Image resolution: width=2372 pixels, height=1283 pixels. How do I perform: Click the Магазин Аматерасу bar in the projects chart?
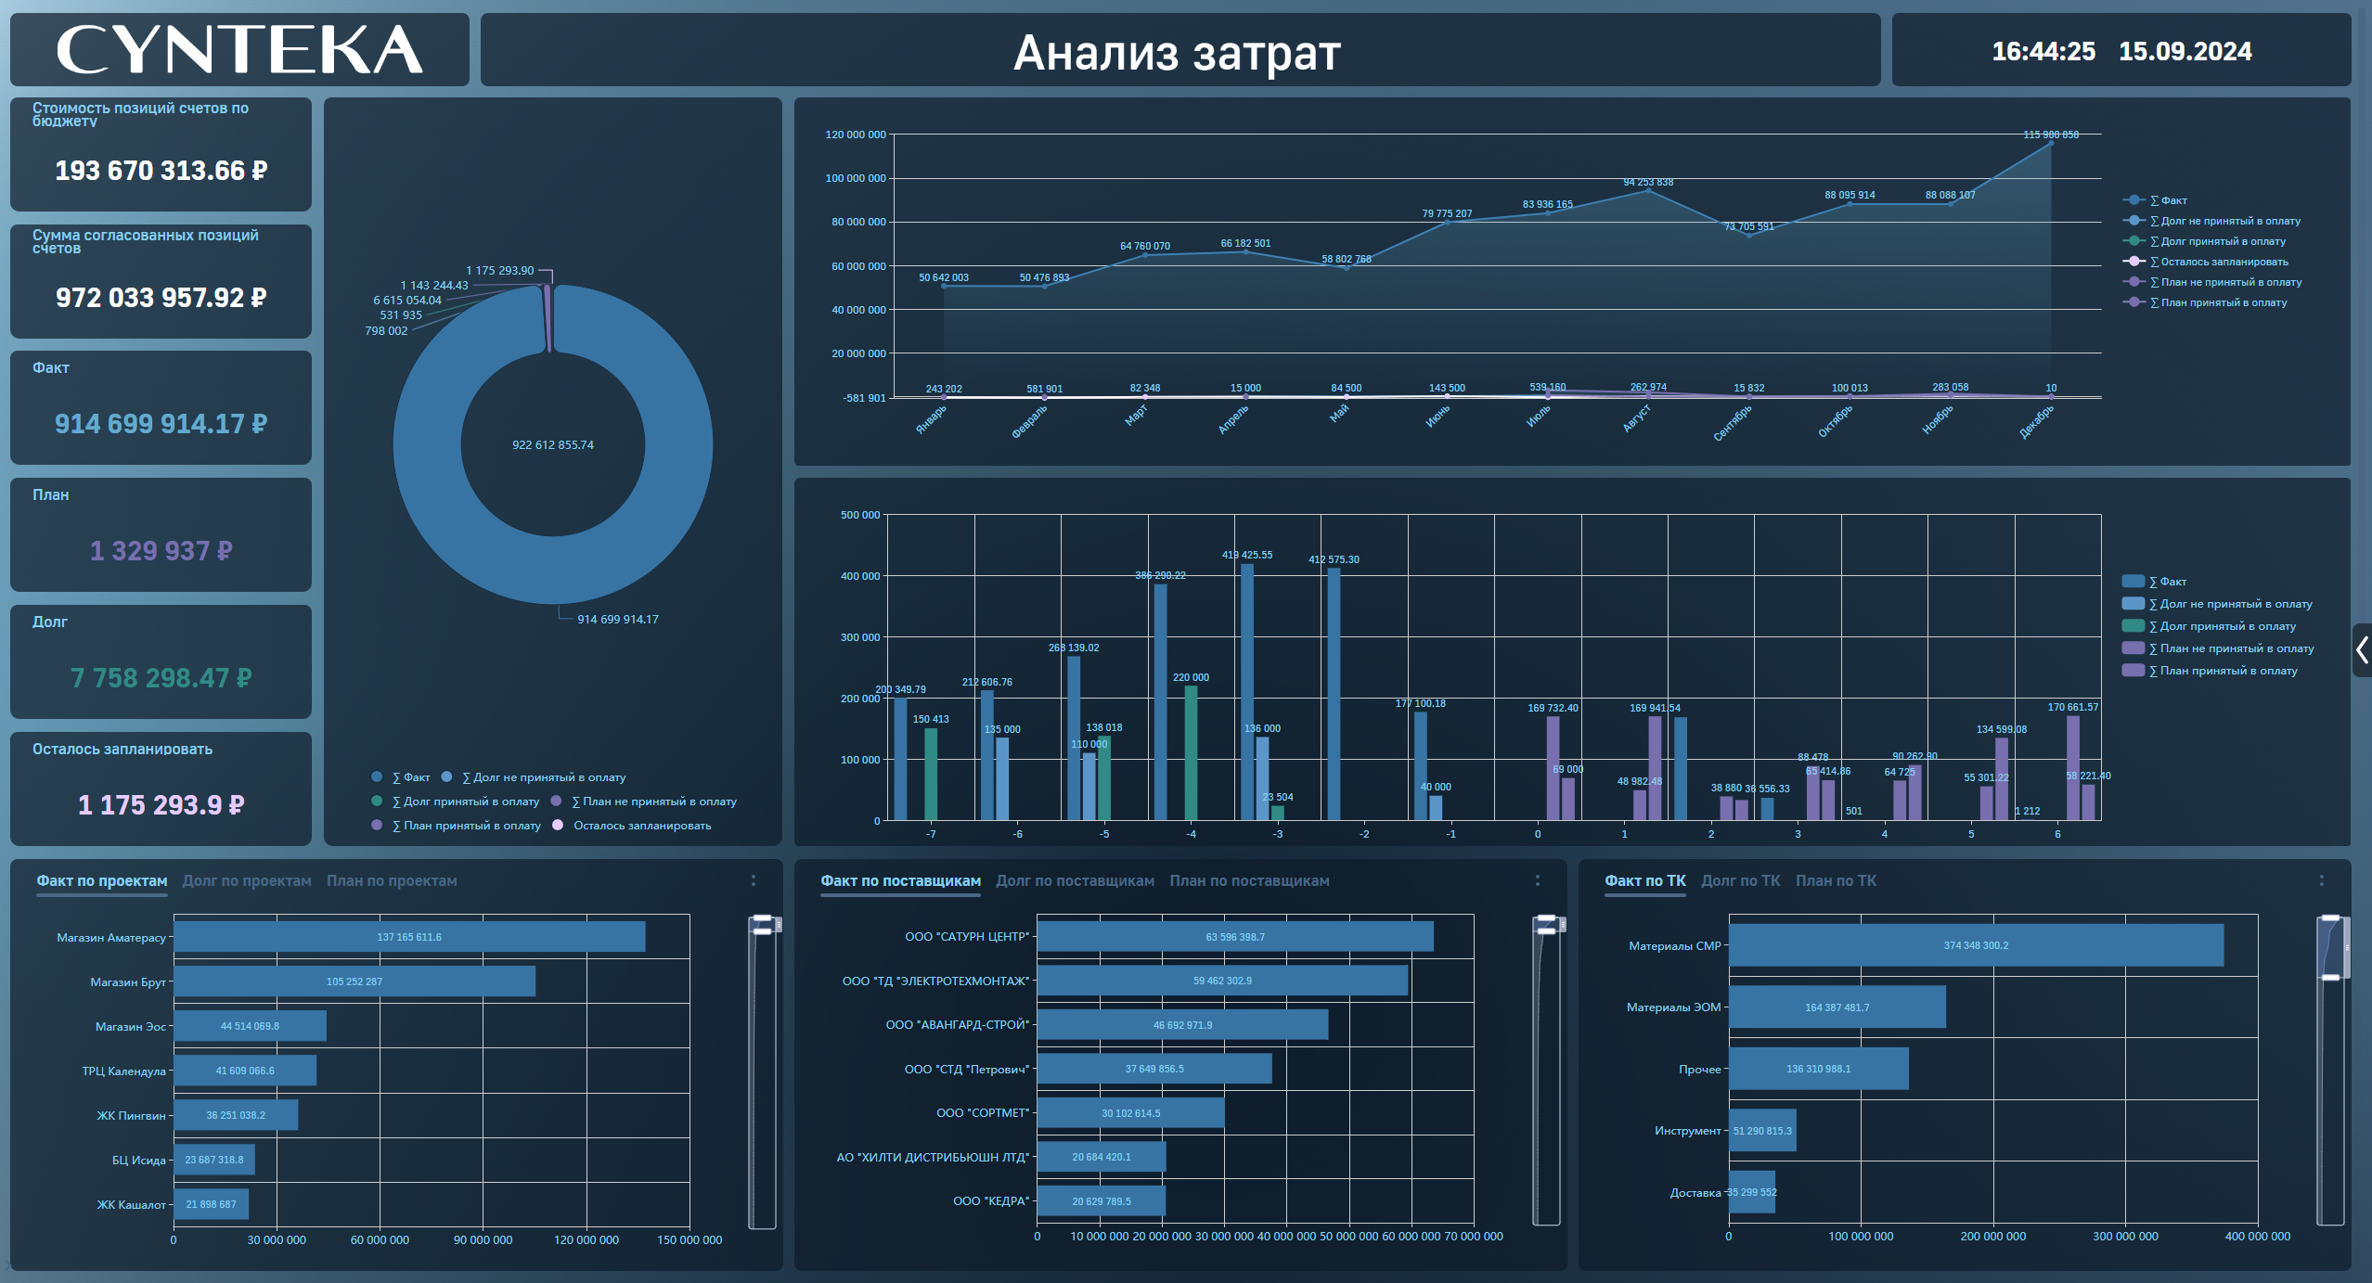(x=409, y=937)
